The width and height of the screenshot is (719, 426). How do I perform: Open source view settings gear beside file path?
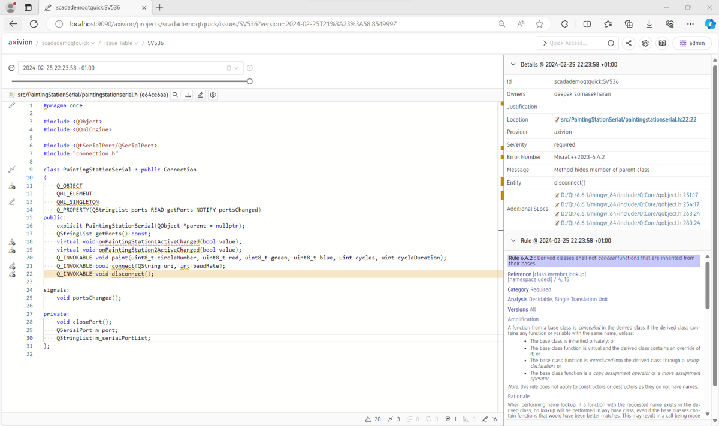click(213, 95)
